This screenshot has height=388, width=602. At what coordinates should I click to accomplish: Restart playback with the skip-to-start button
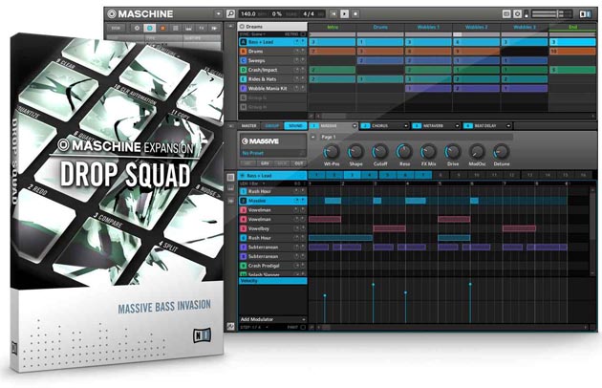(333, 13)
